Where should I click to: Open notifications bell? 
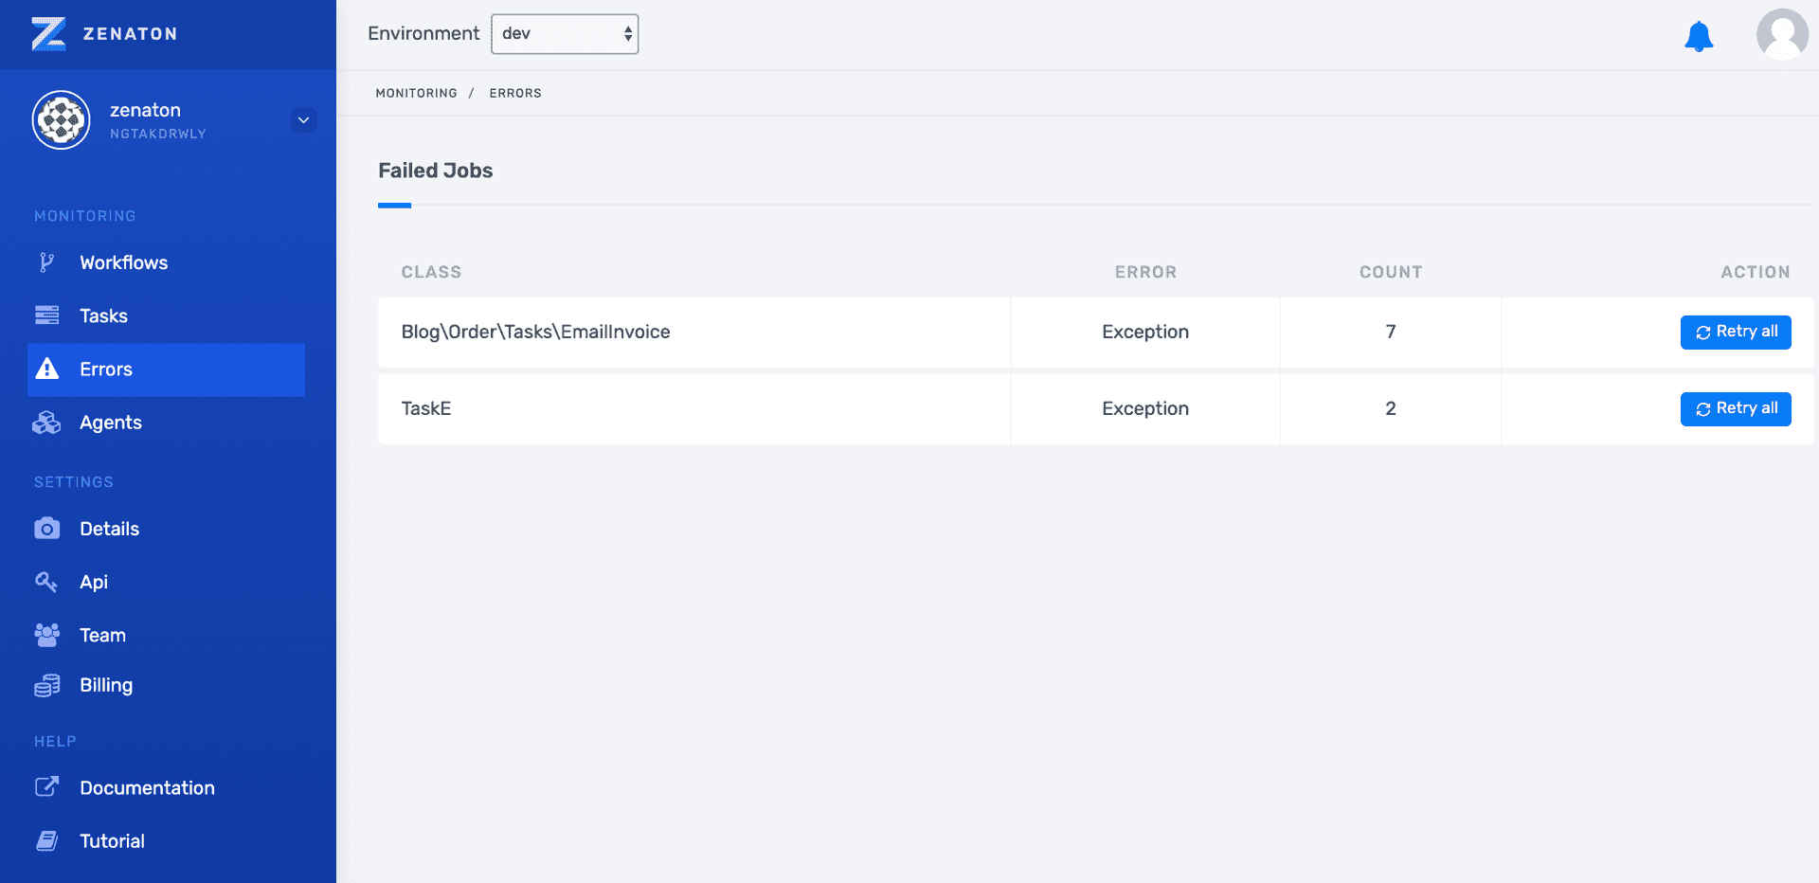(x=1699, y=36)
